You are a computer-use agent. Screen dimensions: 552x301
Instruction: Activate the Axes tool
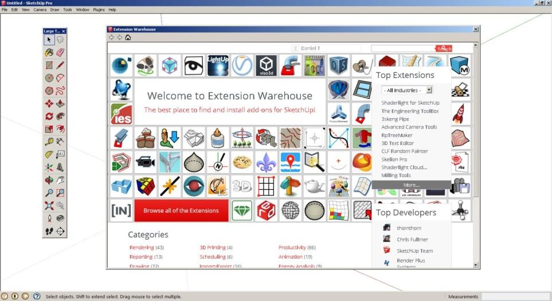pos(49,167)
